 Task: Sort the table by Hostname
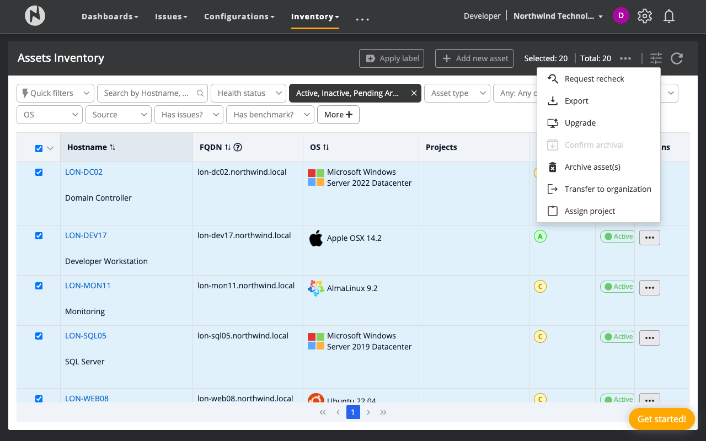click(113, 147)
